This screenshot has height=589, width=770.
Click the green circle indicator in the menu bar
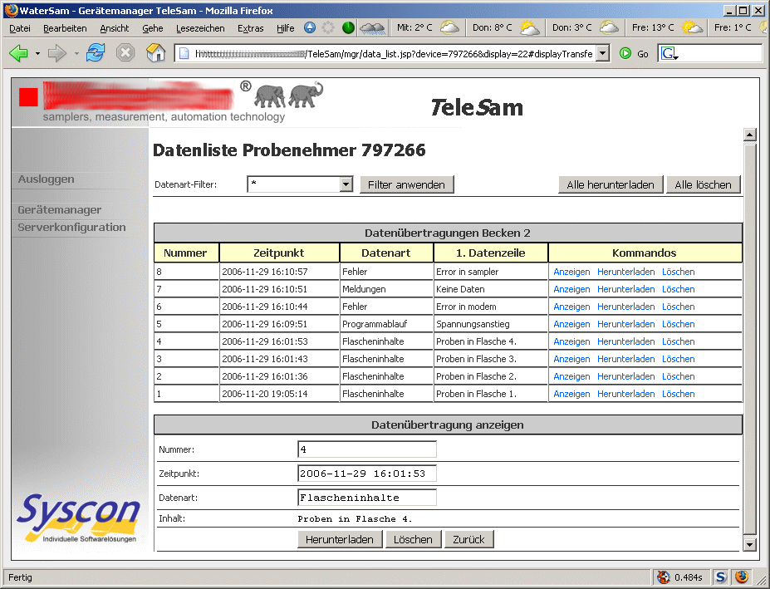tap(348, 28)
